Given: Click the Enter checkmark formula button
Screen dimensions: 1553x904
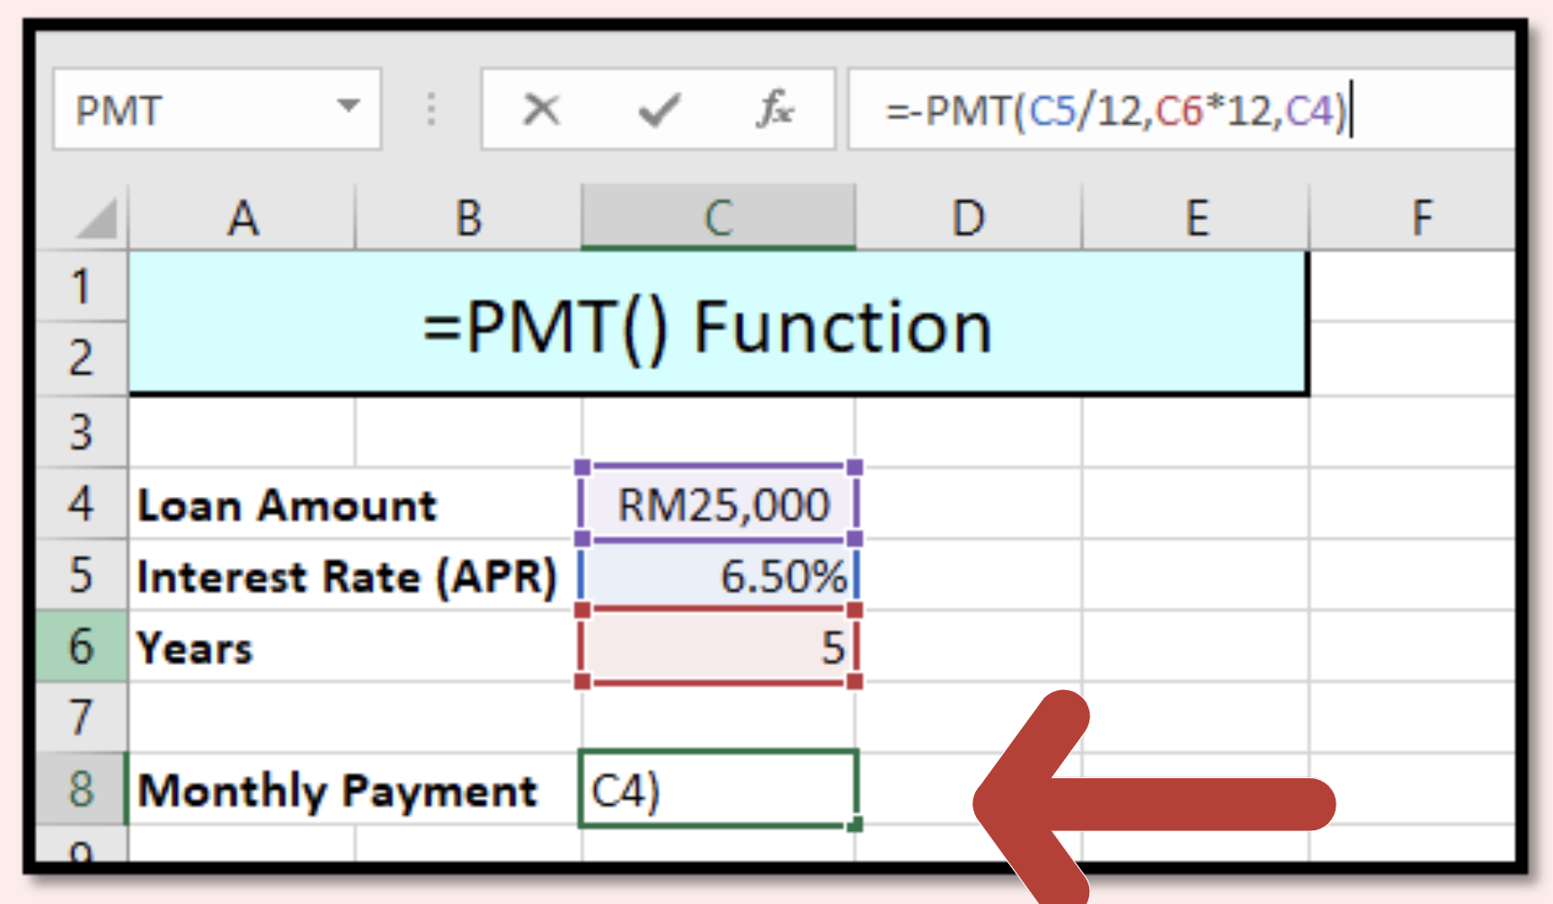Looking at the screenshot, I should (x=659, y=110).
